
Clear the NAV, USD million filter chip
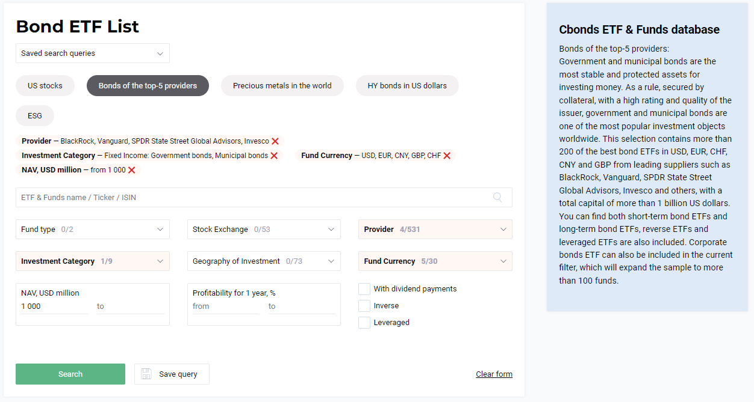(x=131, y=169)
